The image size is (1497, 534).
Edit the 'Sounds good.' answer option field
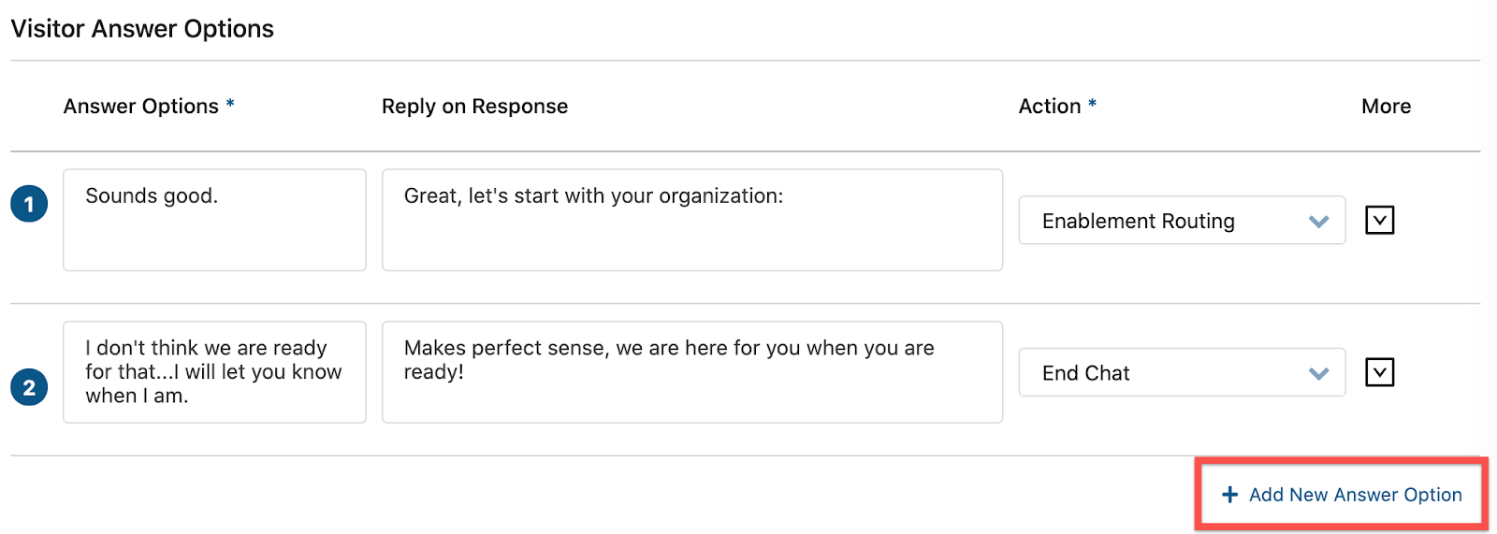[x=214, y=220]
